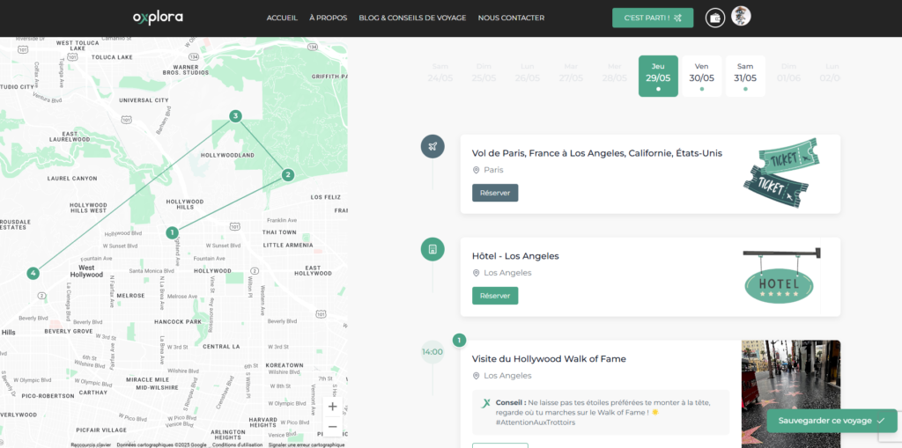
Task: Click the Hôtel - Los Angeles title
Action: (x=515, y=256)
